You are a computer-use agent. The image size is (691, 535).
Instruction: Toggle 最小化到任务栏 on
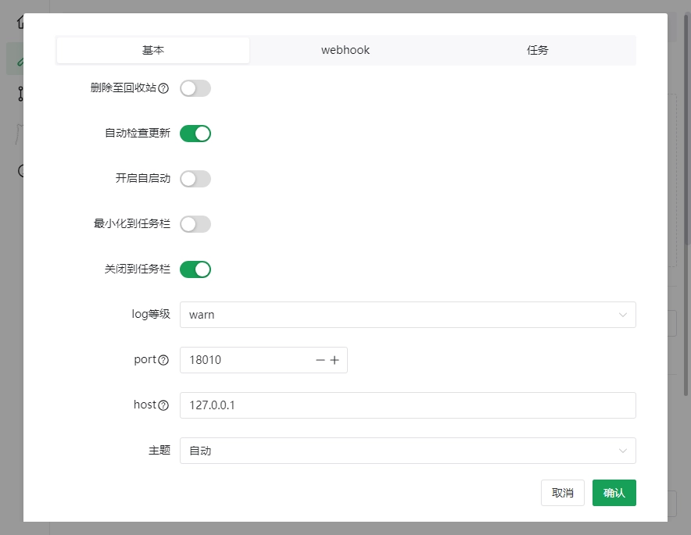click(x=195, y=224)
